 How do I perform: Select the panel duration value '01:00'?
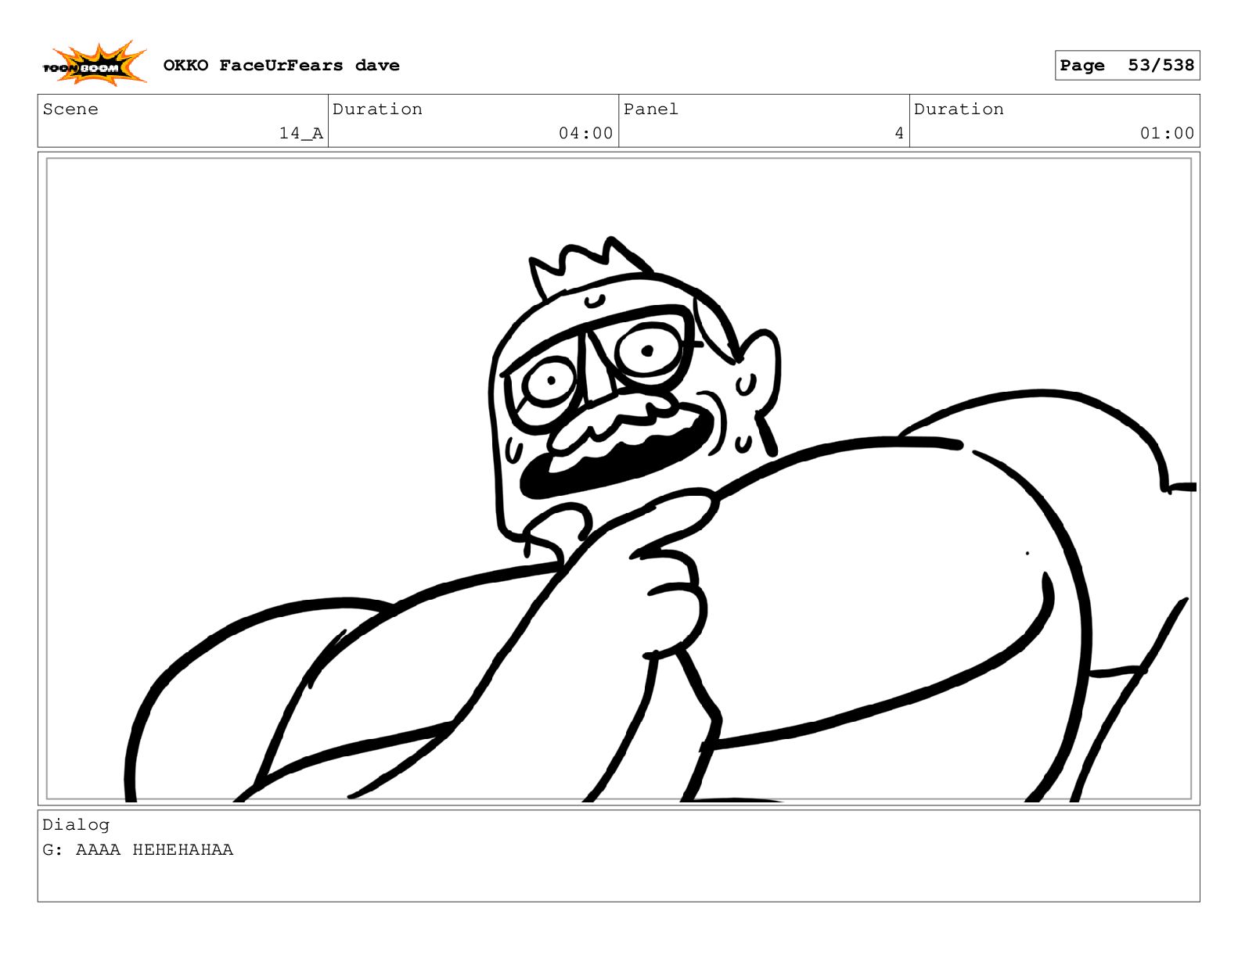pos(1167,134)
